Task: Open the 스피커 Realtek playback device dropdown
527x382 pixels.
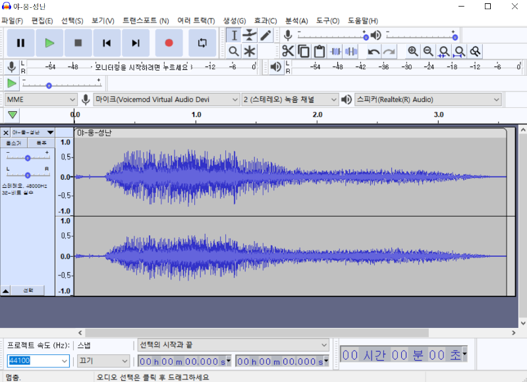Action: [428, 99]
